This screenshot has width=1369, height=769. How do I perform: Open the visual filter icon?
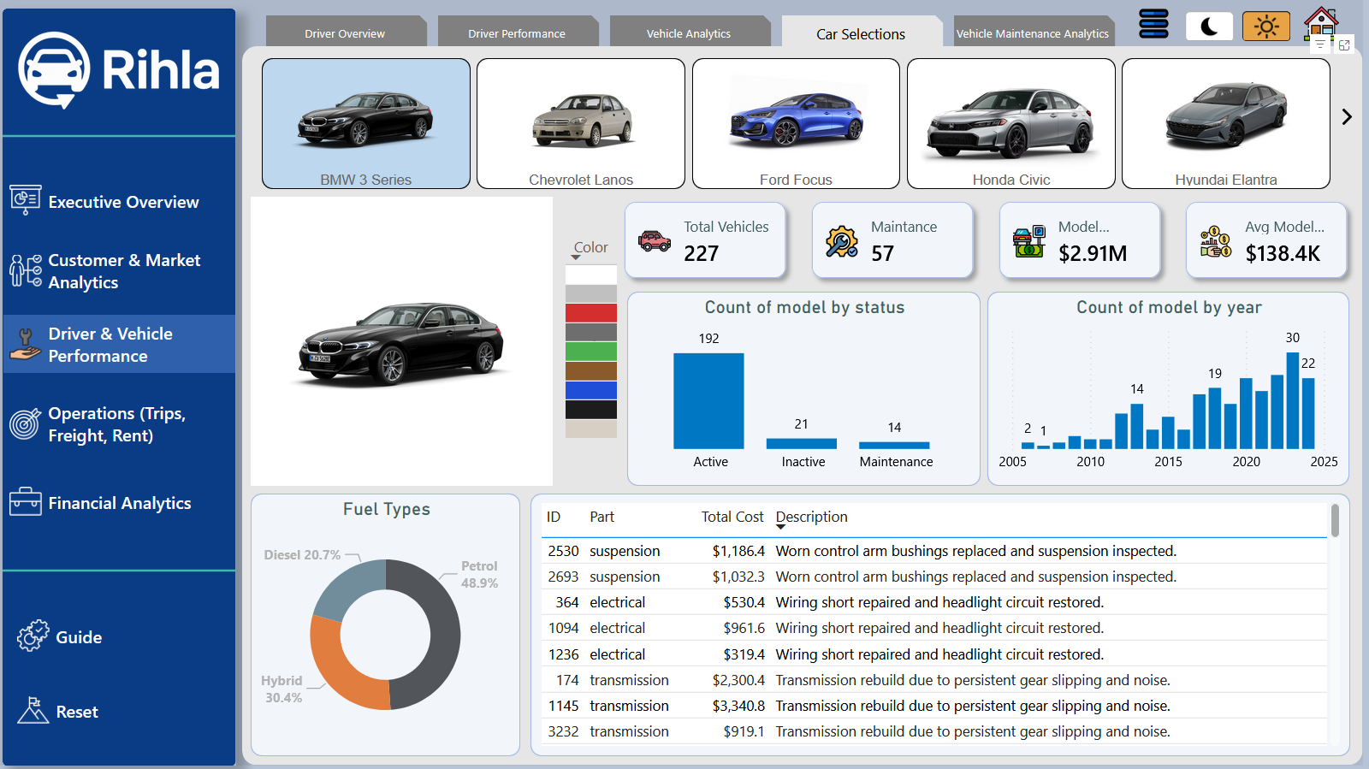click(1320, 44)
